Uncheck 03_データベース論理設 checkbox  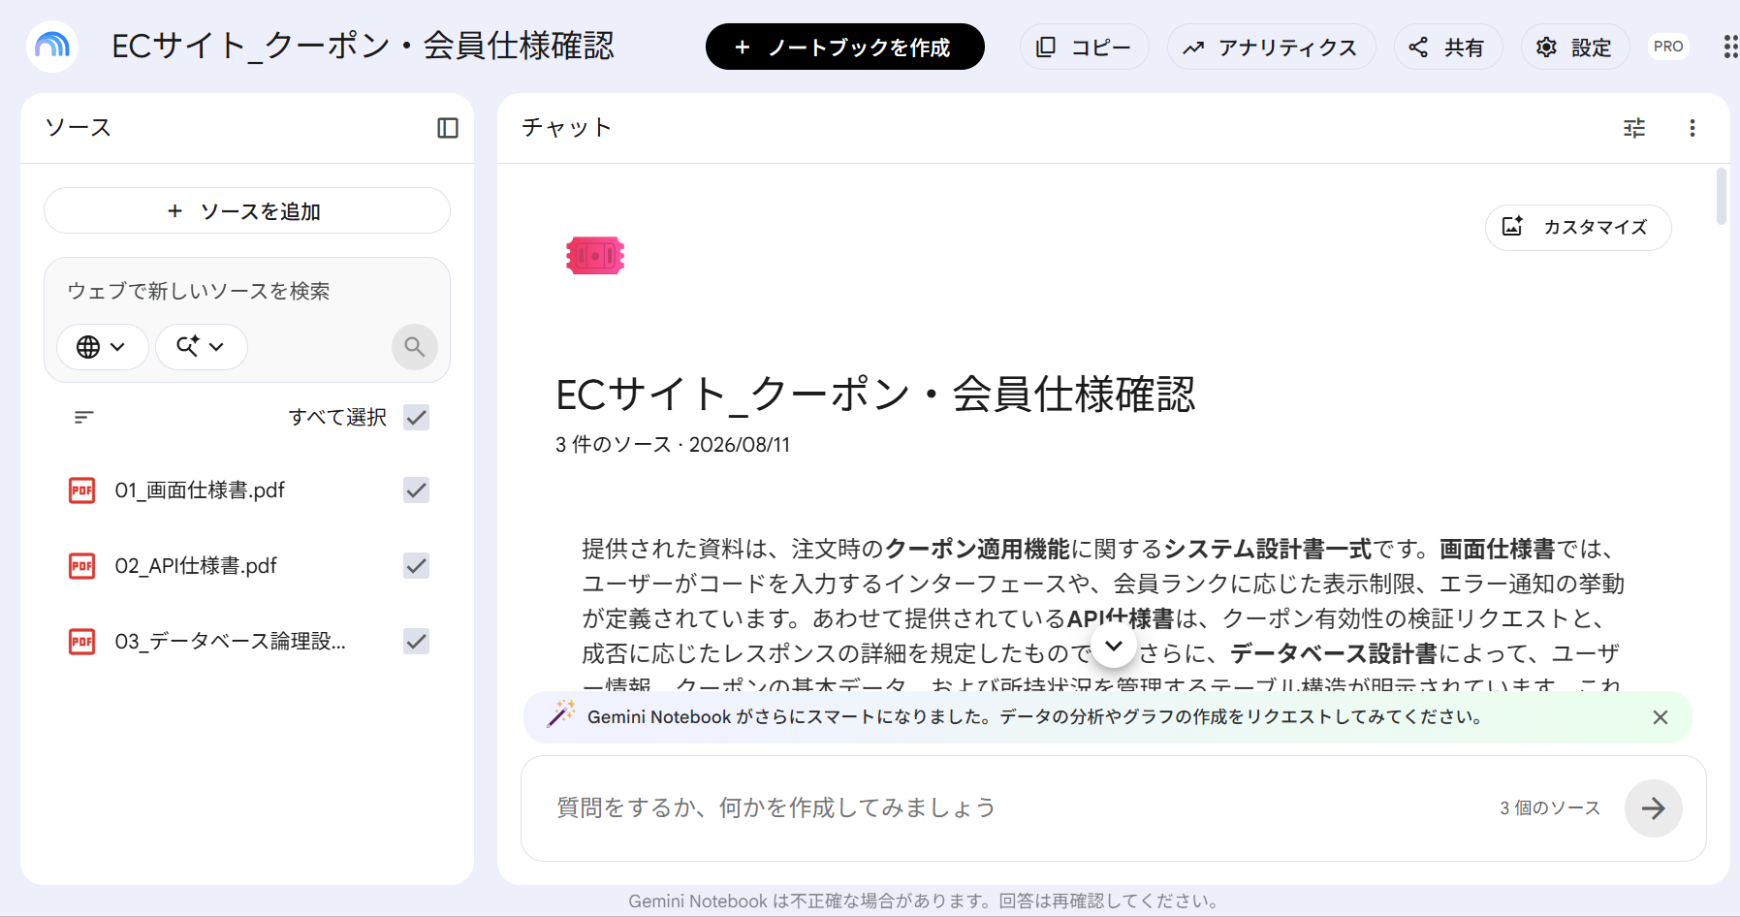(417, 642)
